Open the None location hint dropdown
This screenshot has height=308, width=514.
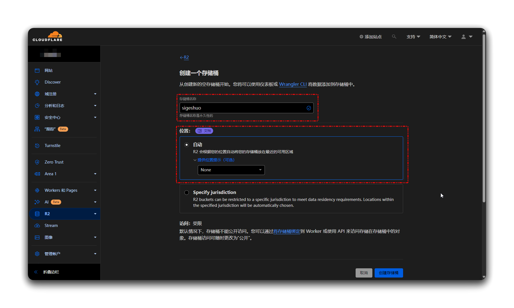(x=231, y=170)
